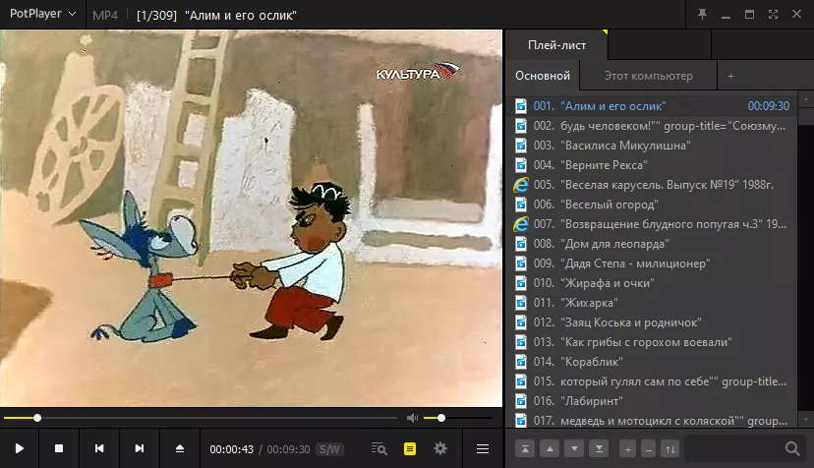Stop the video playback

(x=59, y=448)
